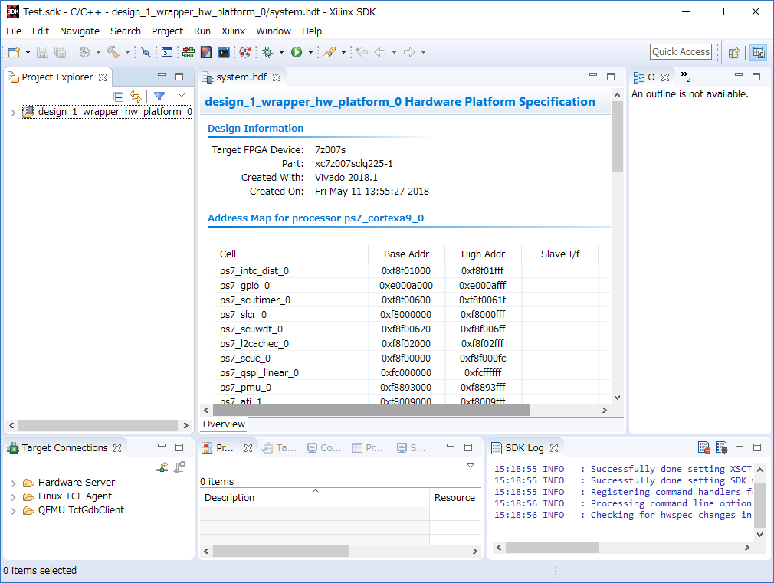Click the green Run icon

[297, 52]
